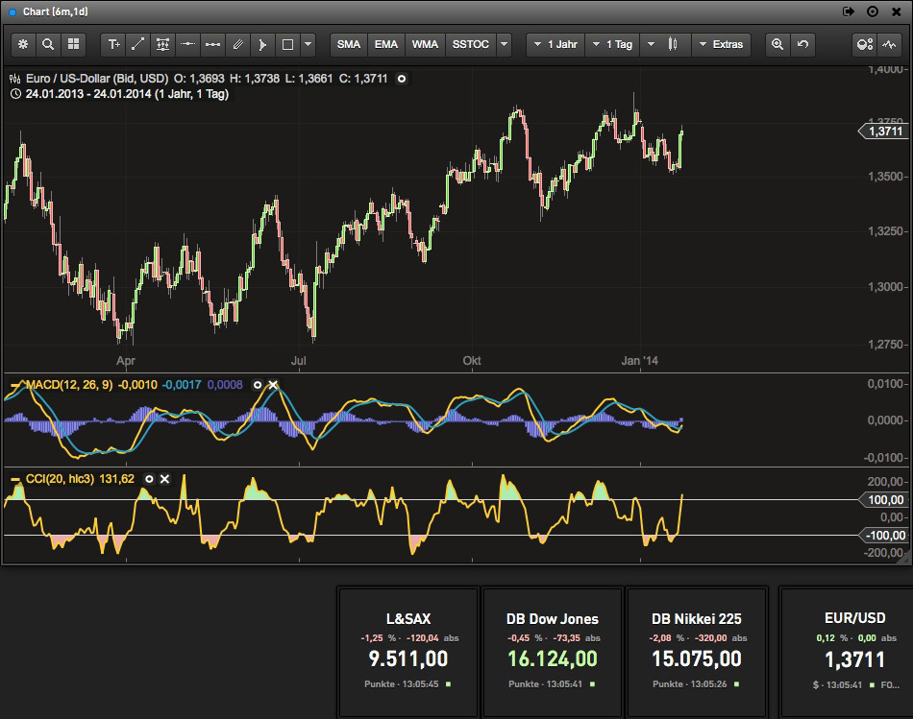Image resolution: width=913 pixels, height=719 pixels.
Task: Add the SMA indicator
Action: point(348,44)
